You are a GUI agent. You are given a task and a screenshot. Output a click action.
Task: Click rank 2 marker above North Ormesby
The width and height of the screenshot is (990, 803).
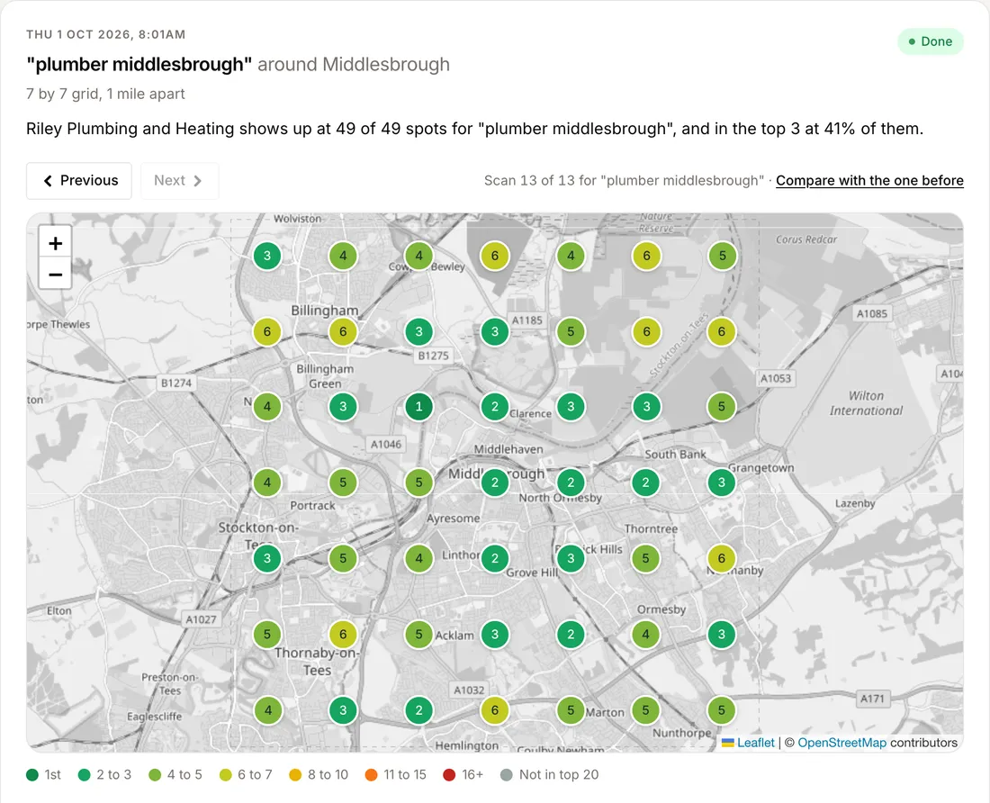coord(570,483)
